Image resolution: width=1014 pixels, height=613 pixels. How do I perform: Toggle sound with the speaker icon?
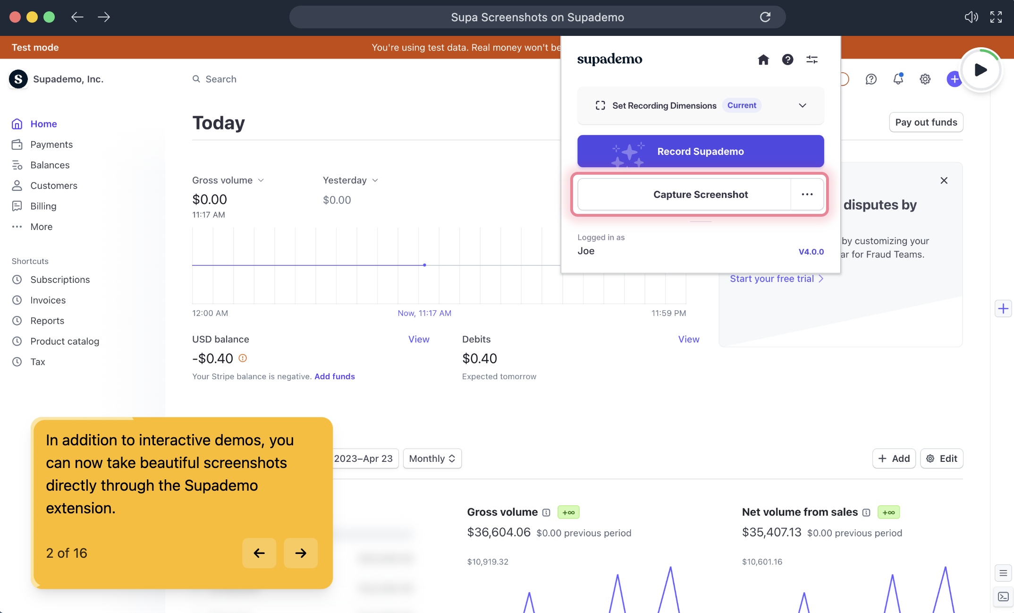[x=971, y=17]
